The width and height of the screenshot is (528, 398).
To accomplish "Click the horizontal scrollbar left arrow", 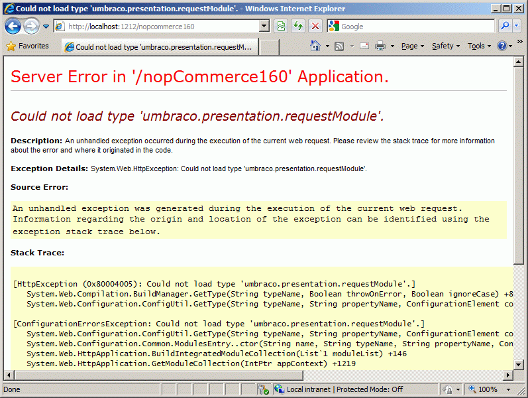I will [x=9, y=375].
